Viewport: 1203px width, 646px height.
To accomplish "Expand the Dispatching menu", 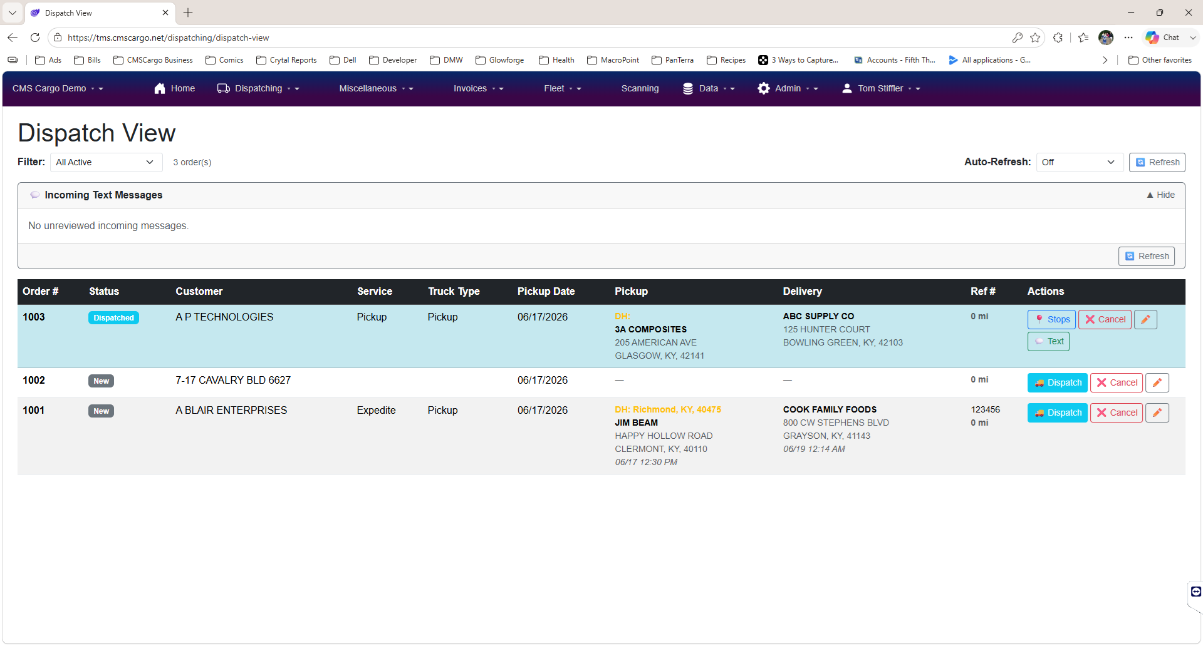I will click(258, 88).
